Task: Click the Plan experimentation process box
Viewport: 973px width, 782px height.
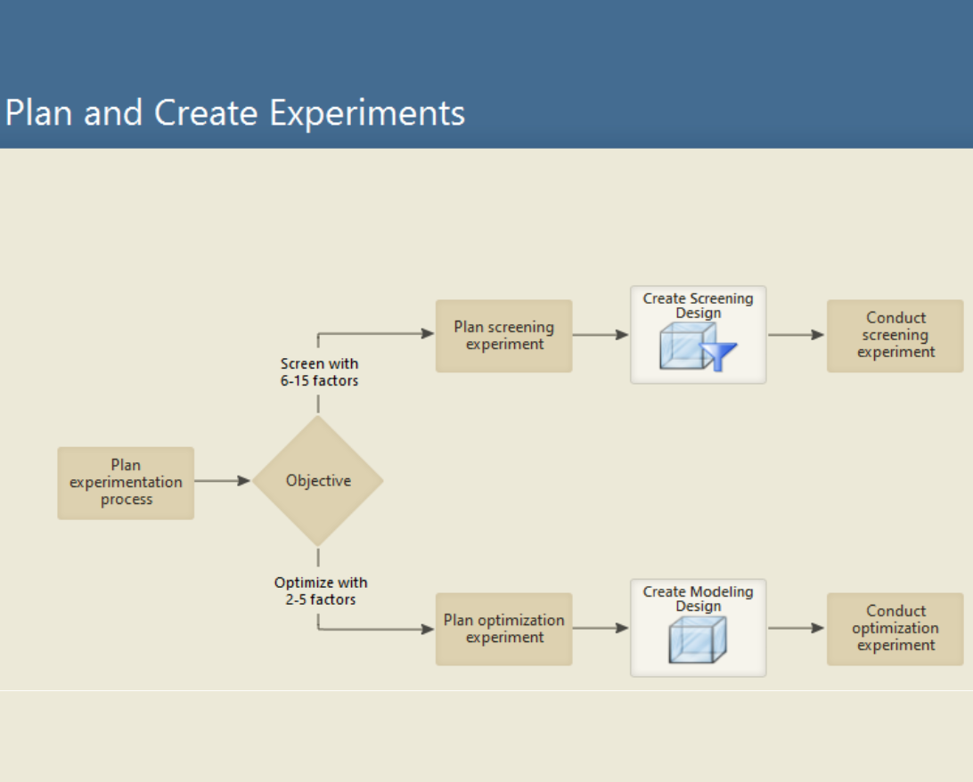Action: point(126,482)
